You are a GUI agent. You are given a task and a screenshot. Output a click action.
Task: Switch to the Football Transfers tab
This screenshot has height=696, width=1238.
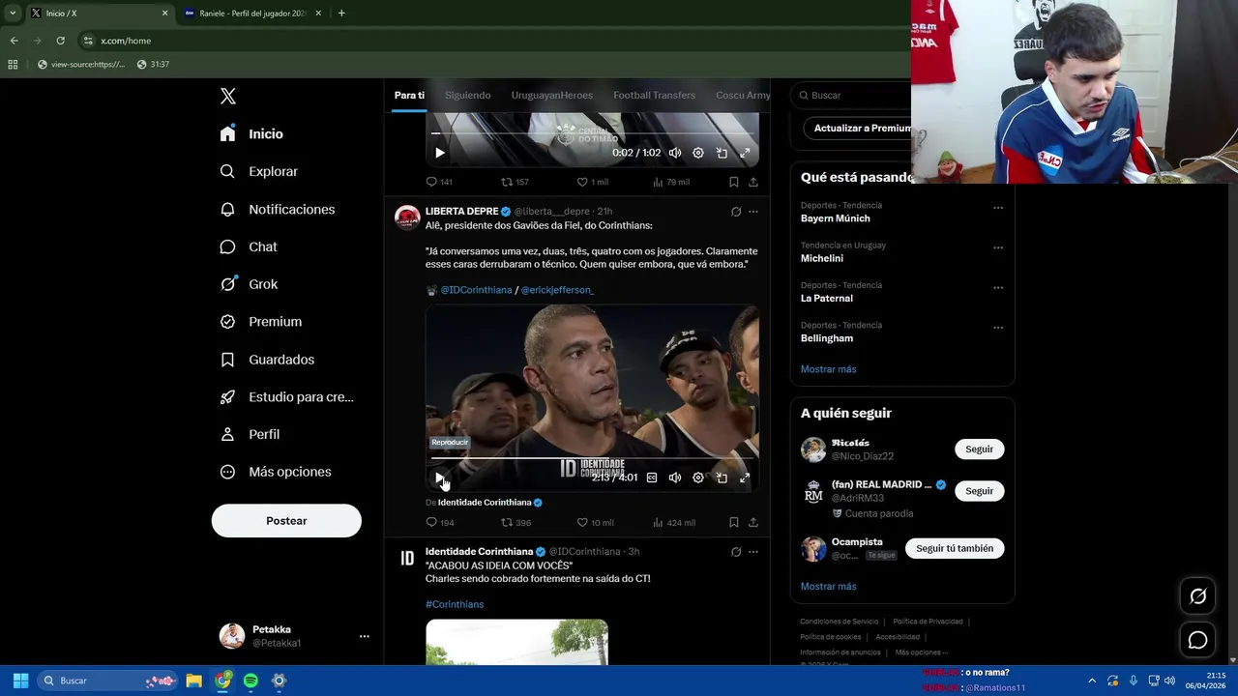coord(654,95)
